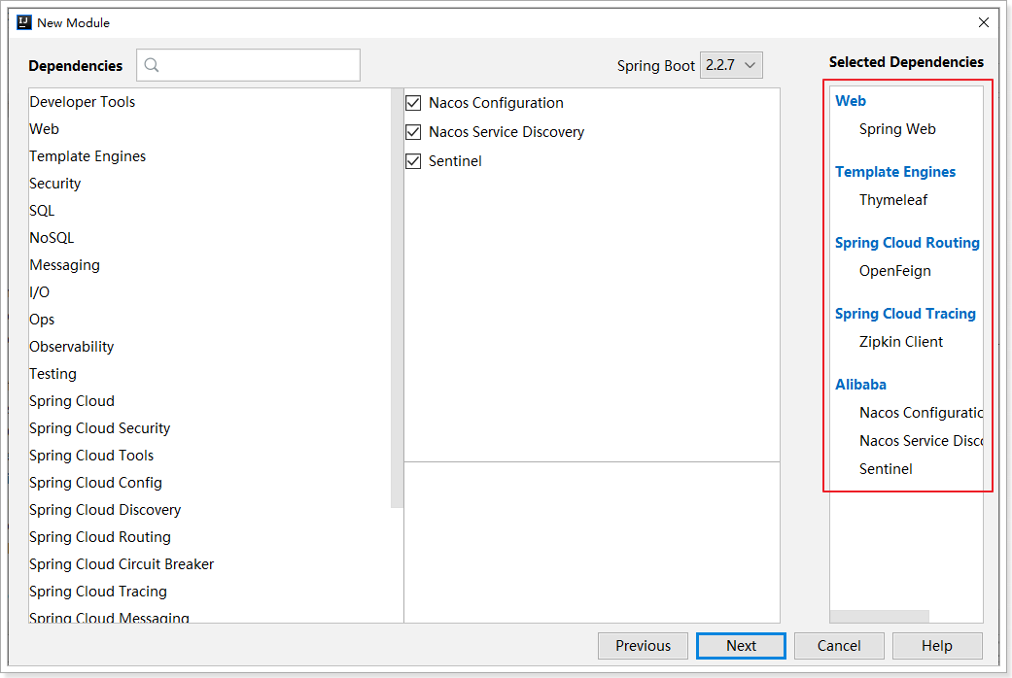Click the IntelliJ IDEA logo icon in title bar
The width and height of the screenshot is (1012, 678).
point(24,22)
